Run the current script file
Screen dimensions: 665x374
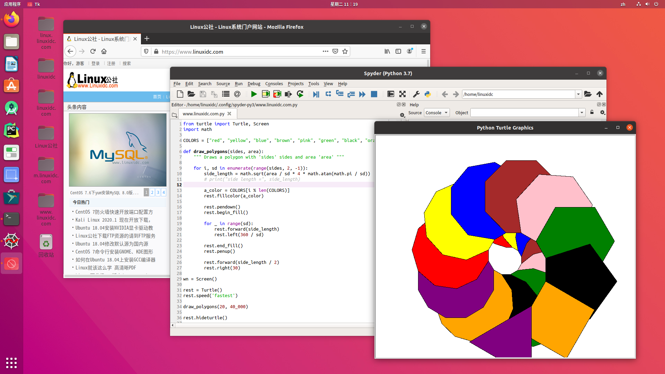click(254, 94)
